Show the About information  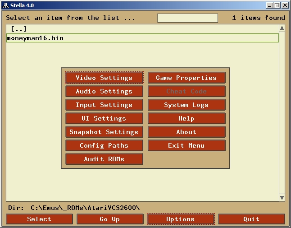coord(186,132)
